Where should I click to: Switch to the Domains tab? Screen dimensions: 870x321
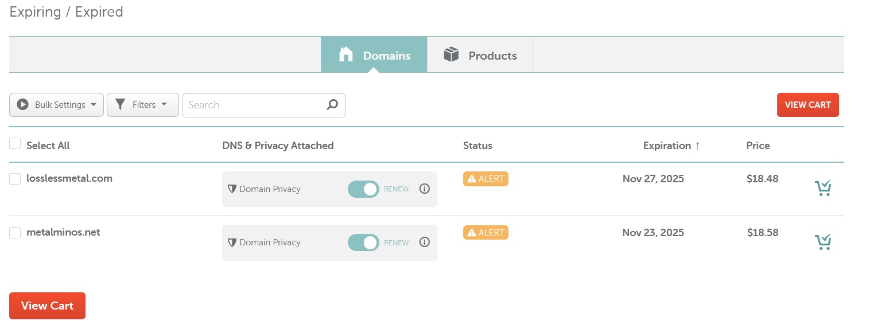pos(374,55)
